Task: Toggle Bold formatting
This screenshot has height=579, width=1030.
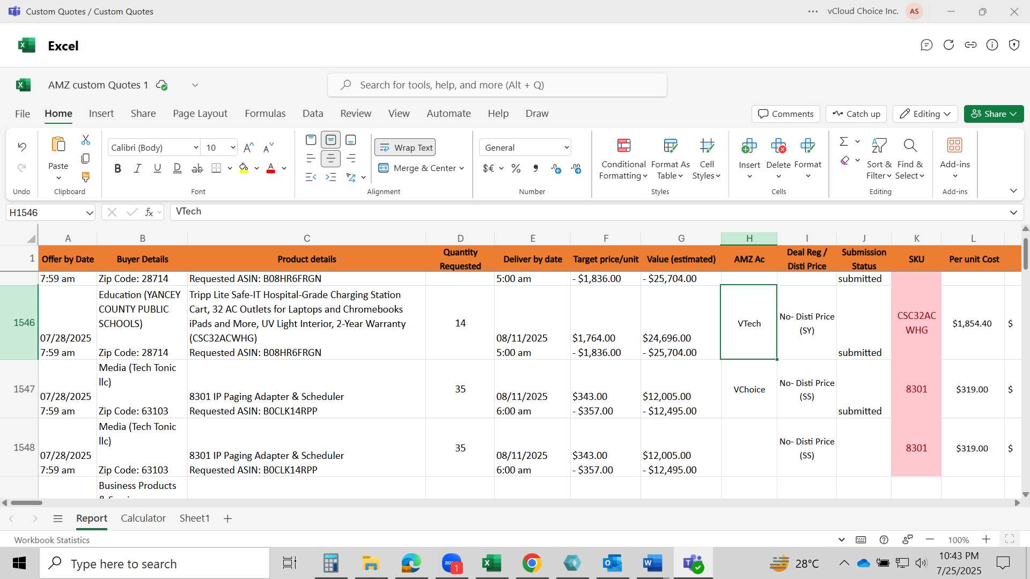Action: 117,168
